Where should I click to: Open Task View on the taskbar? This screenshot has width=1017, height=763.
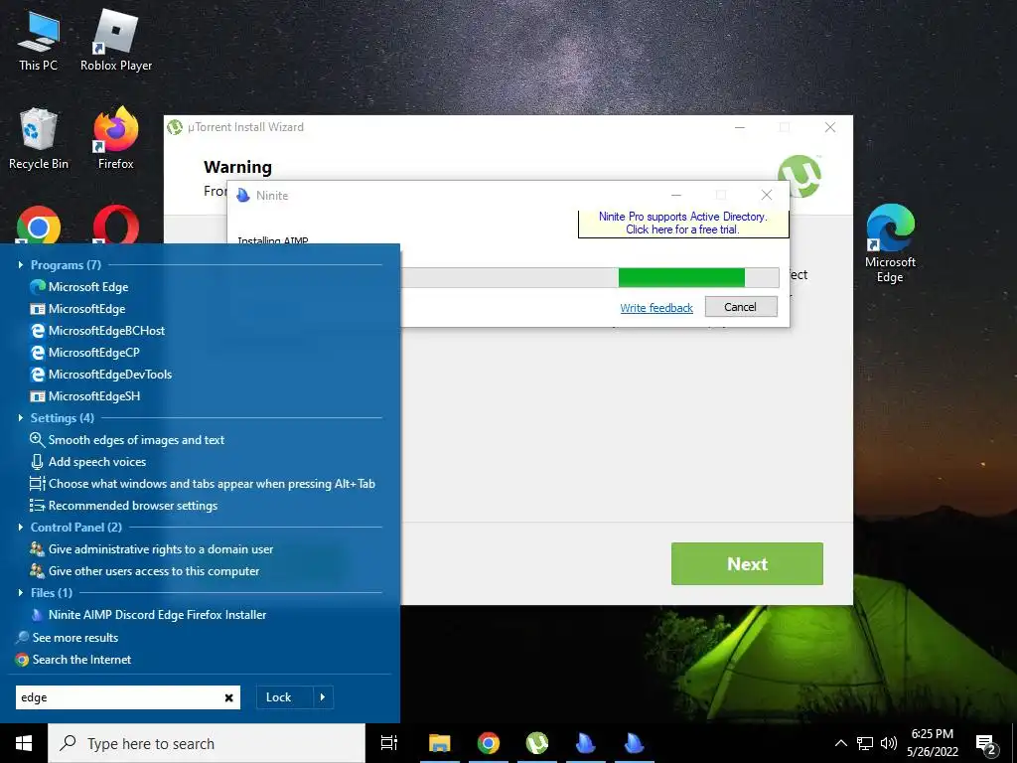(x=389, y=743)
